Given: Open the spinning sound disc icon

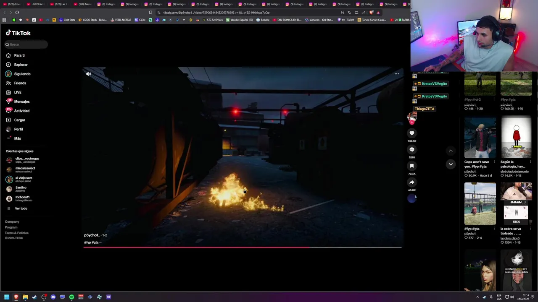Looking at the screenshot, I should 412,198.
